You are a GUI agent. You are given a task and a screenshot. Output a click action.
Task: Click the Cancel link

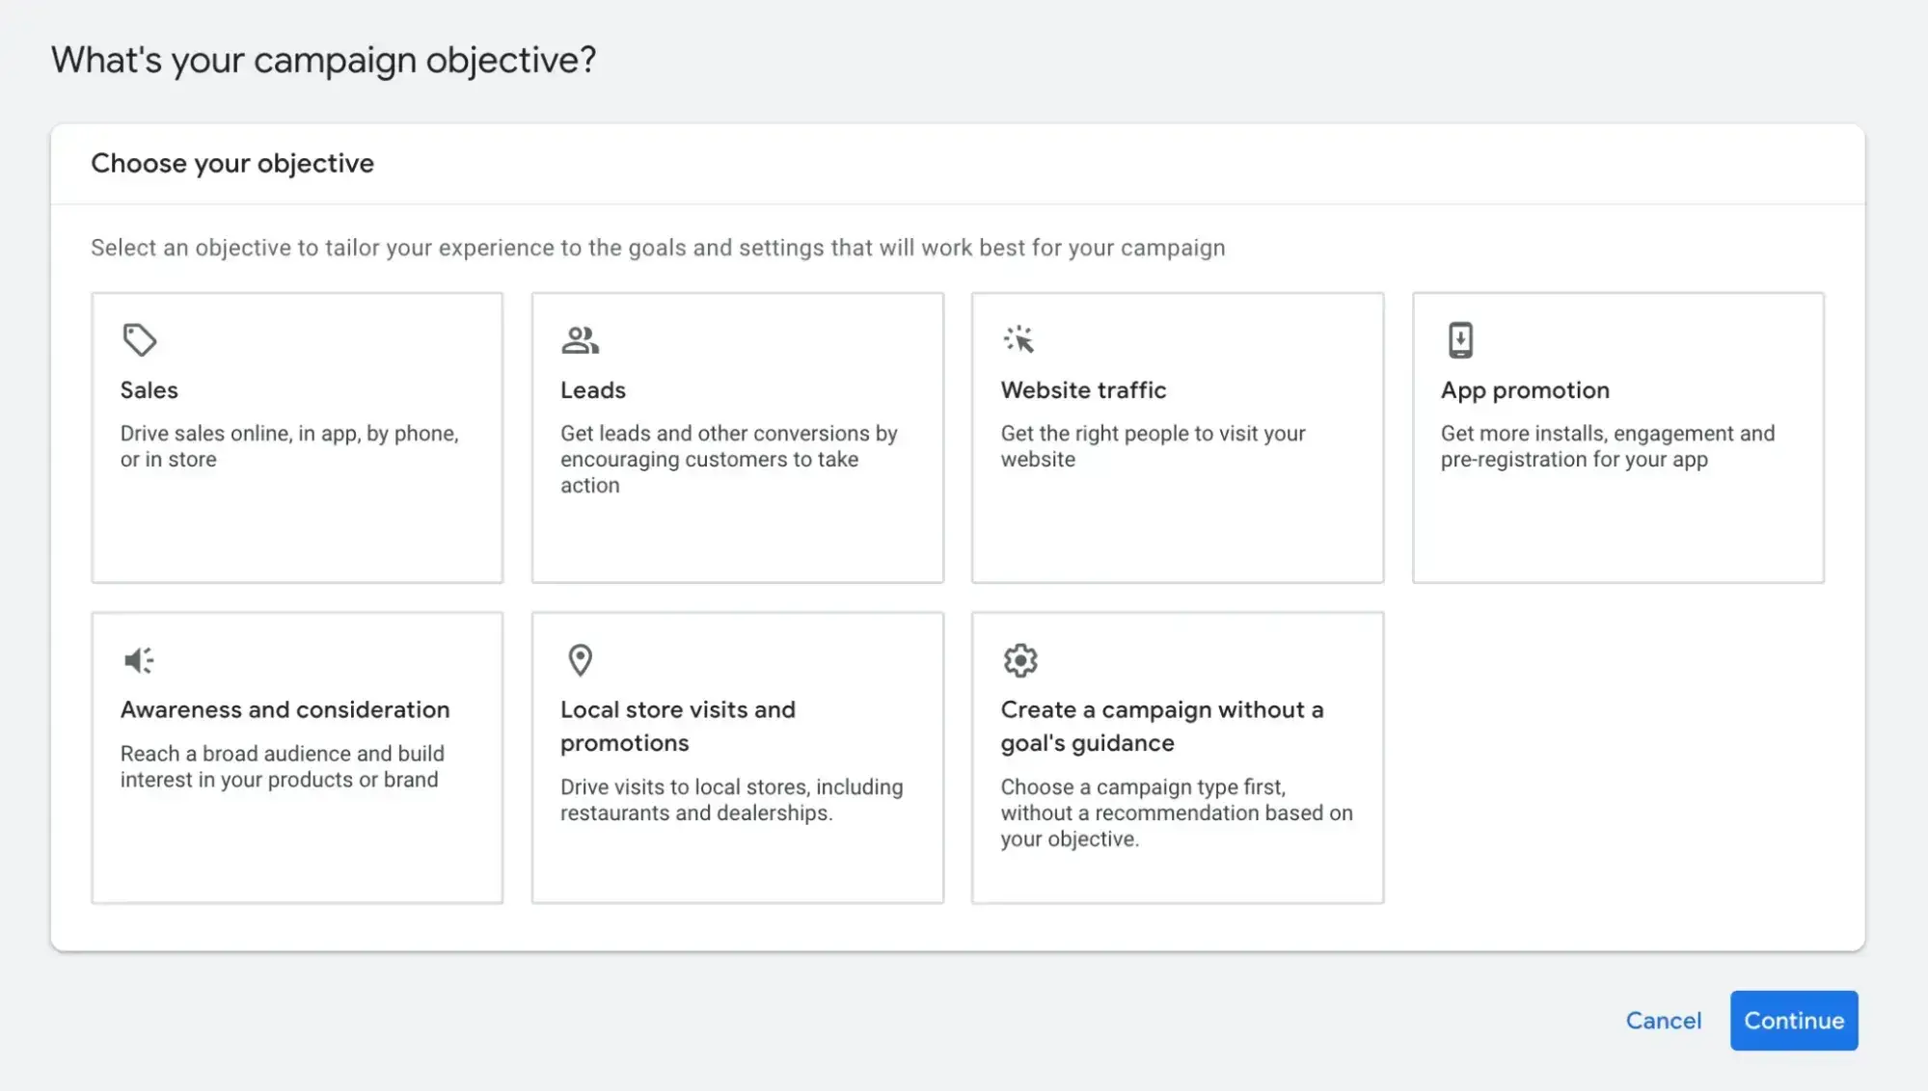tap(1663, 1020)
